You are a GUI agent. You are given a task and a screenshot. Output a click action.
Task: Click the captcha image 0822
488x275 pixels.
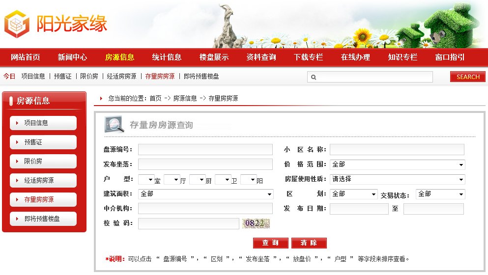[x=256, y=223]
